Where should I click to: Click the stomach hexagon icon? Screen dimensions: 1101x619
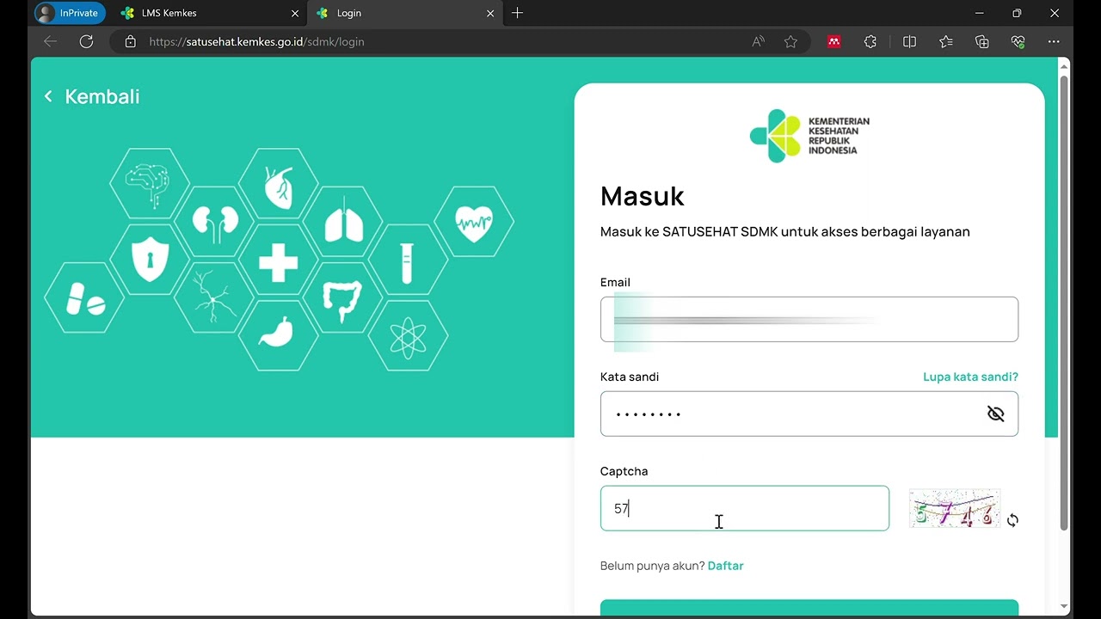[x=278, y=335]
